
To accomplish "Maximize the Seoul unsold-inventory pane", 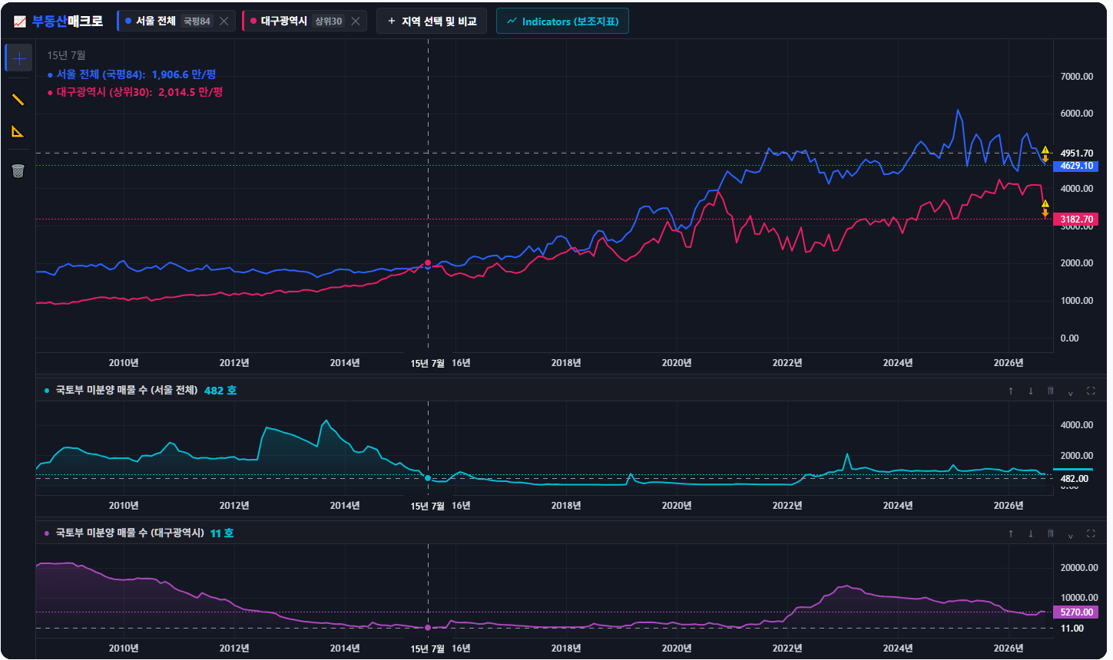I will coord(1091,391).
